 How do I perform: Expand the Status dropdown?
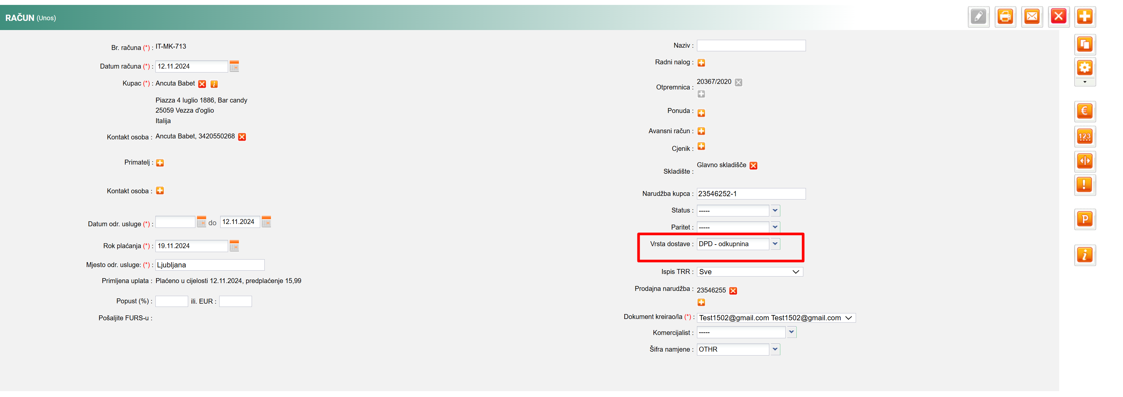[775, 211]
